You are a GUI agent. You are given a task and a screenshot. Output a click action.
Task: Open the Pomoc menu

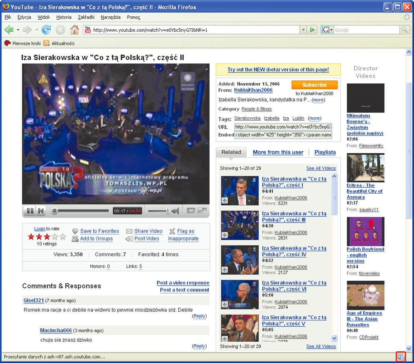[x=134, y=17]
